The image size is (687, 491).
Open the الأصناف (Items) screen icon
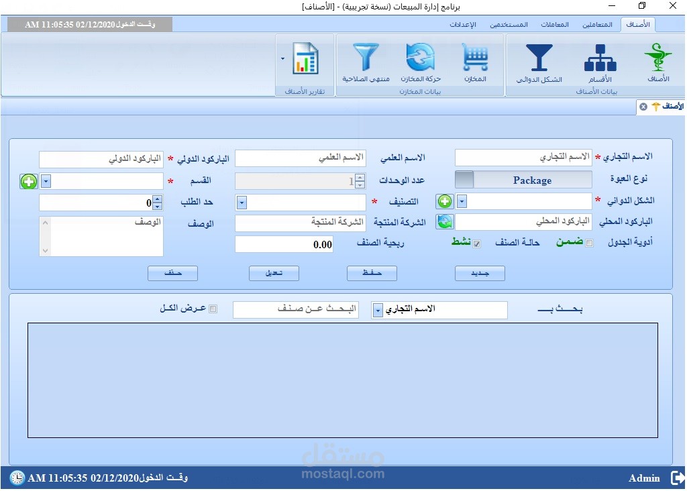(x=658, y=60)
